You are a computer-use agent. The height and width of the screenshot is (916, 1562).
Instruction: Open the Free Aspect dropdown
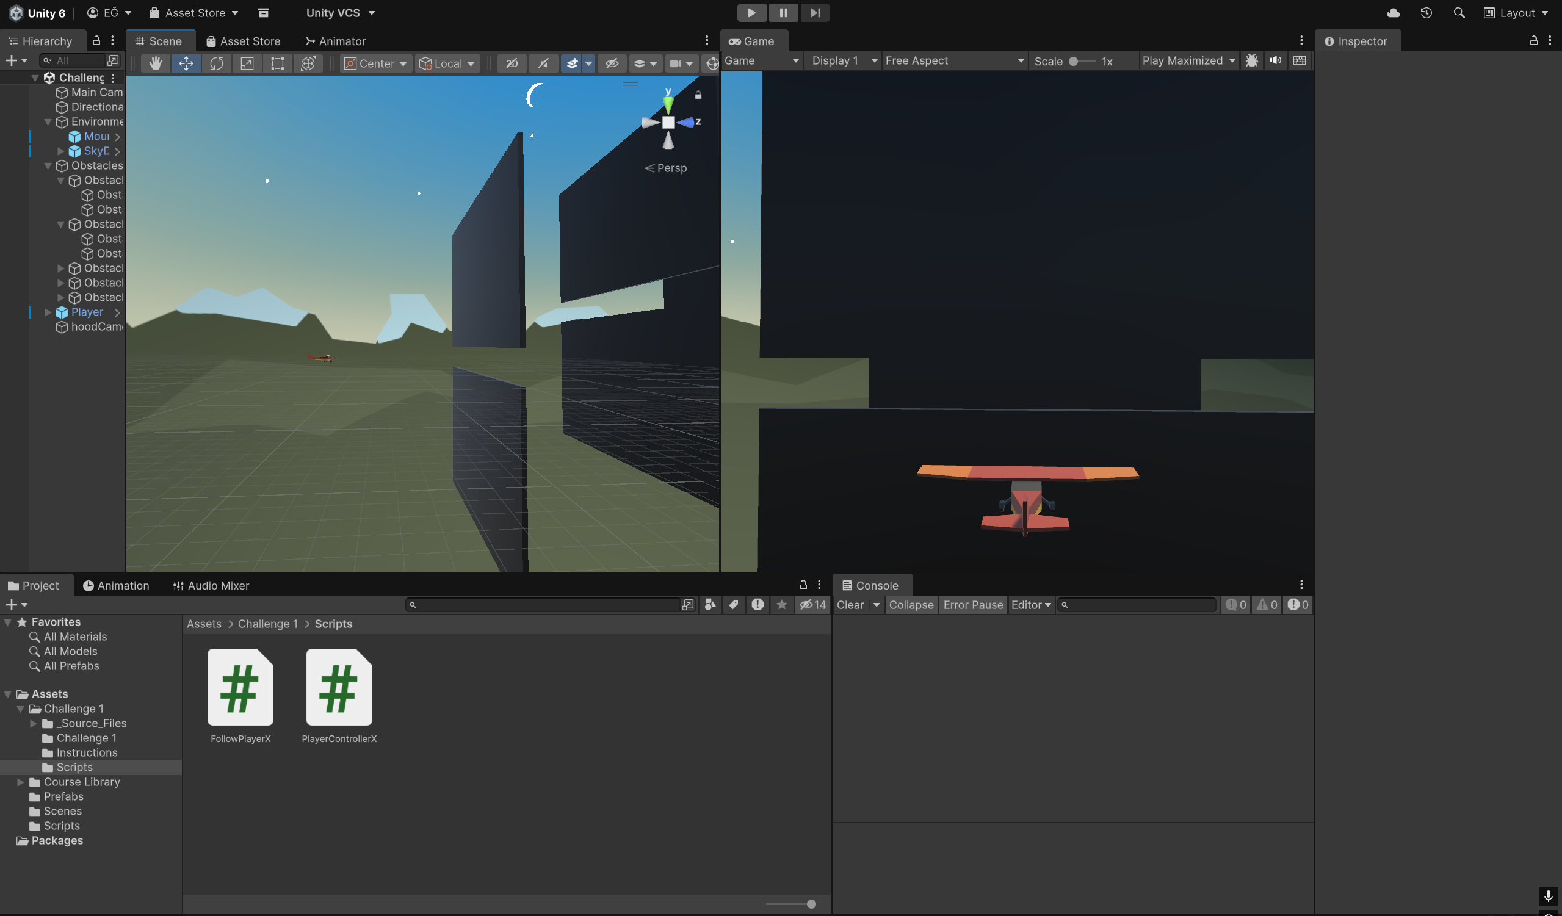point(953,61)
